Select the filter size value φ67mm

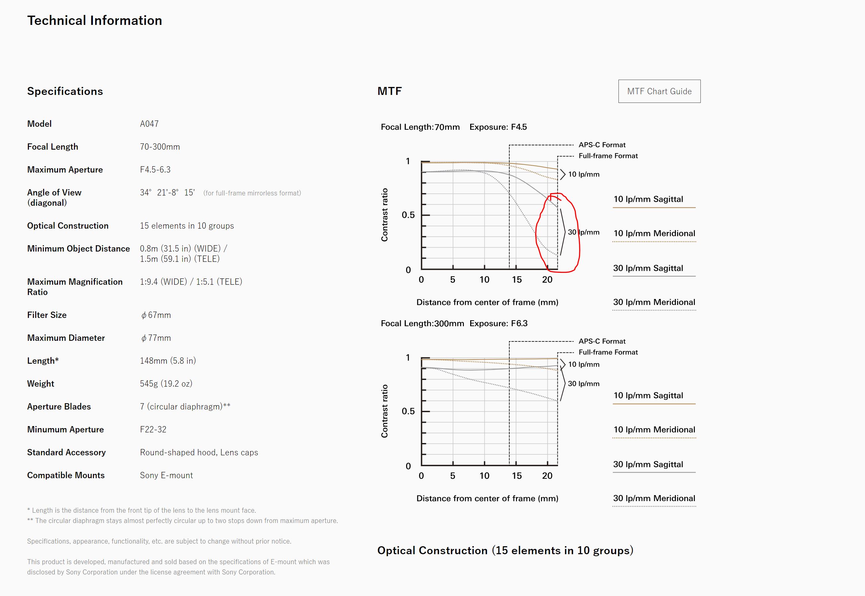(x=156, y=315)
